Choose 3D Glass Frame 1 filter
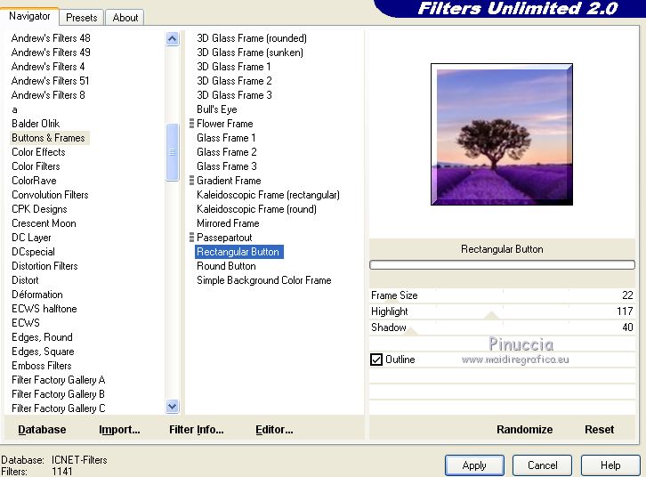Image resolution: width=646 pixels, height=477 pixels. point(234,67)
